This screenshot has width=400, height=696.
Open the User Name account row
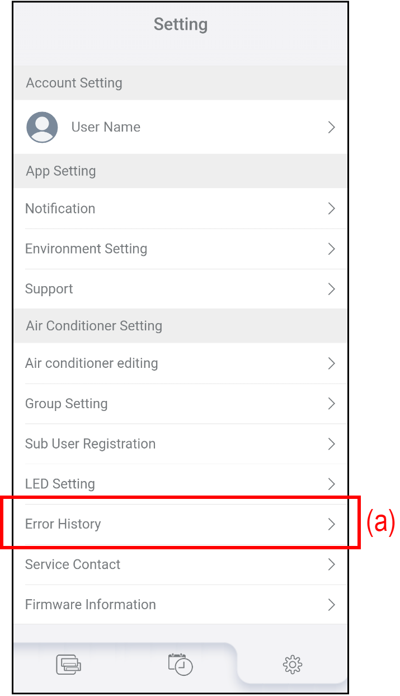(106, 127)
